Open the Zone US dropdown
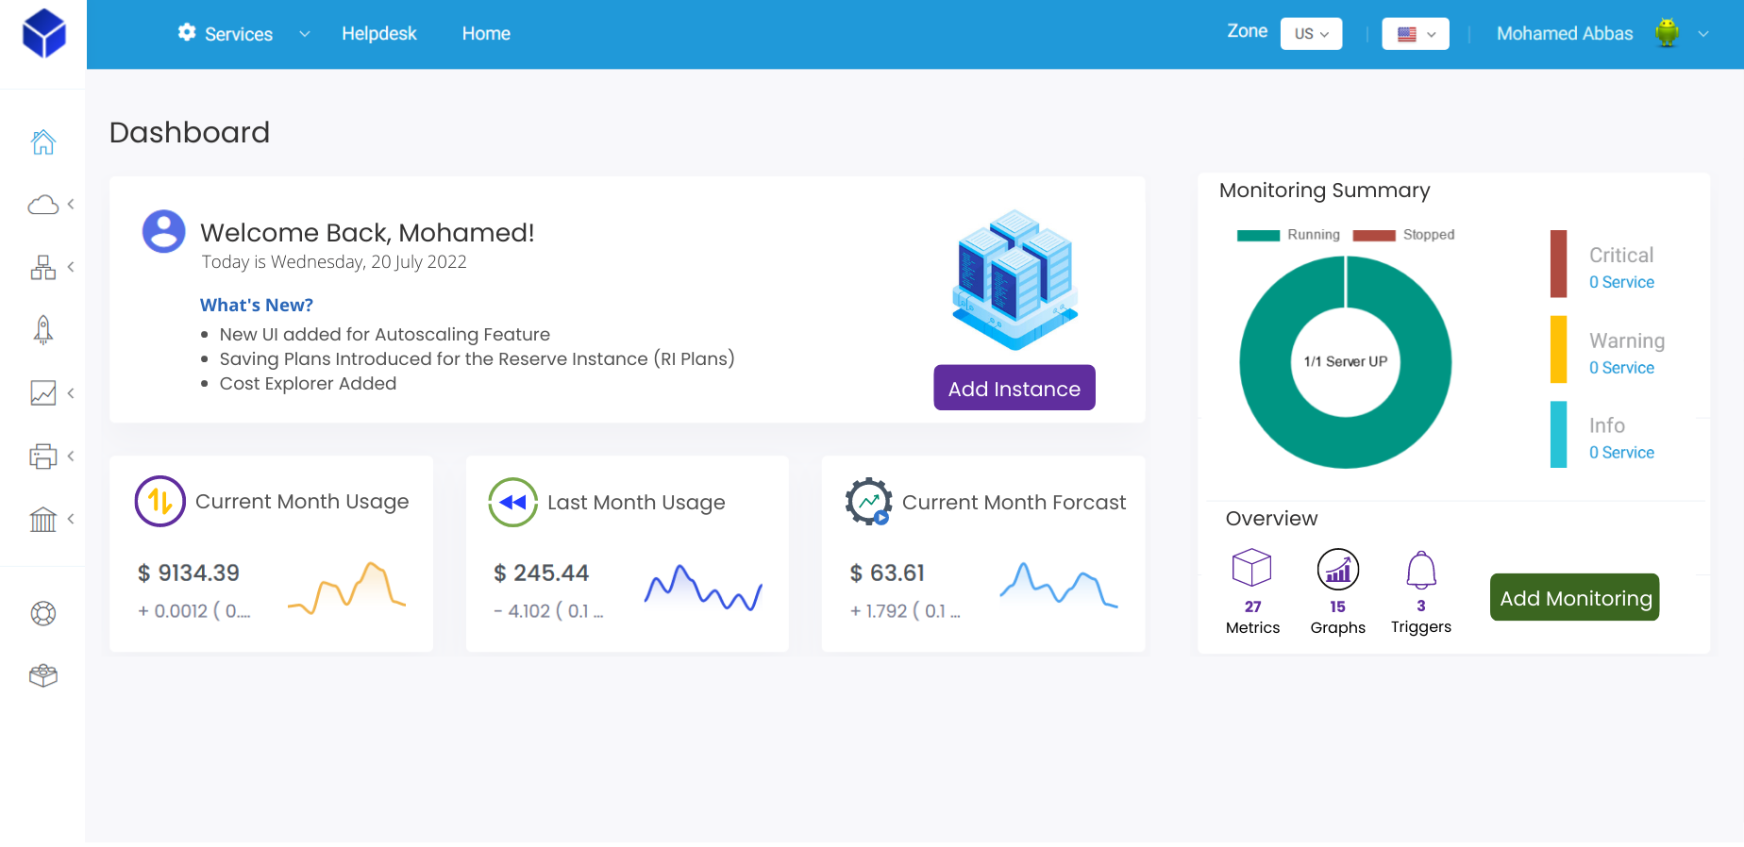The image size is (1744, 847). pyautogui.click(x=1312, y=34)
